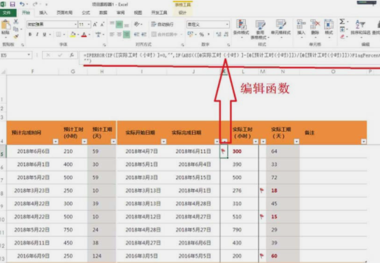Open the font name dropdown
380x263 pixels.
tap(75, 24)
